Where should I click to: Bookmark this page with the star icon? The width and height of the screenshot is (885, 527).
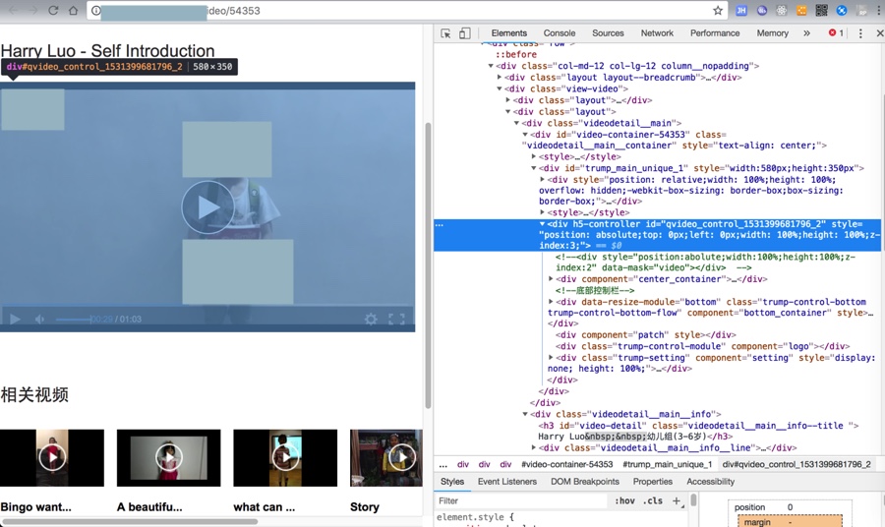(718, 11)
